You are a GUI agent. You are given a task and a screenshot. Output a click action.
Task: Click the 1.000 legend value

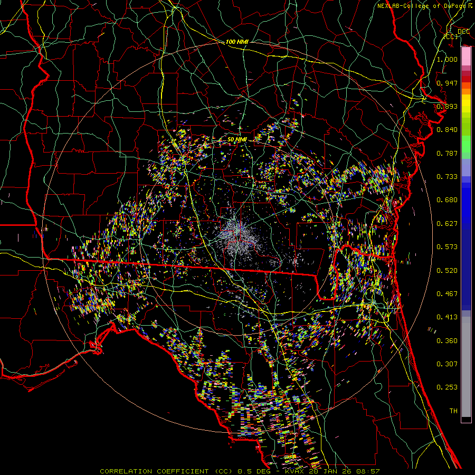[x=447, y=60]
